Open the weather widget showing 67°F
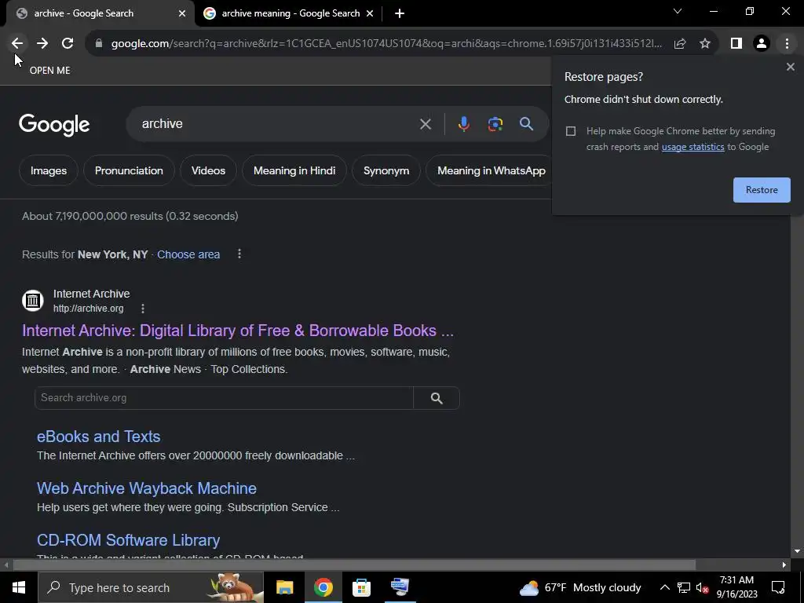Viewport: 804px width, 603px height. (580, 587)
